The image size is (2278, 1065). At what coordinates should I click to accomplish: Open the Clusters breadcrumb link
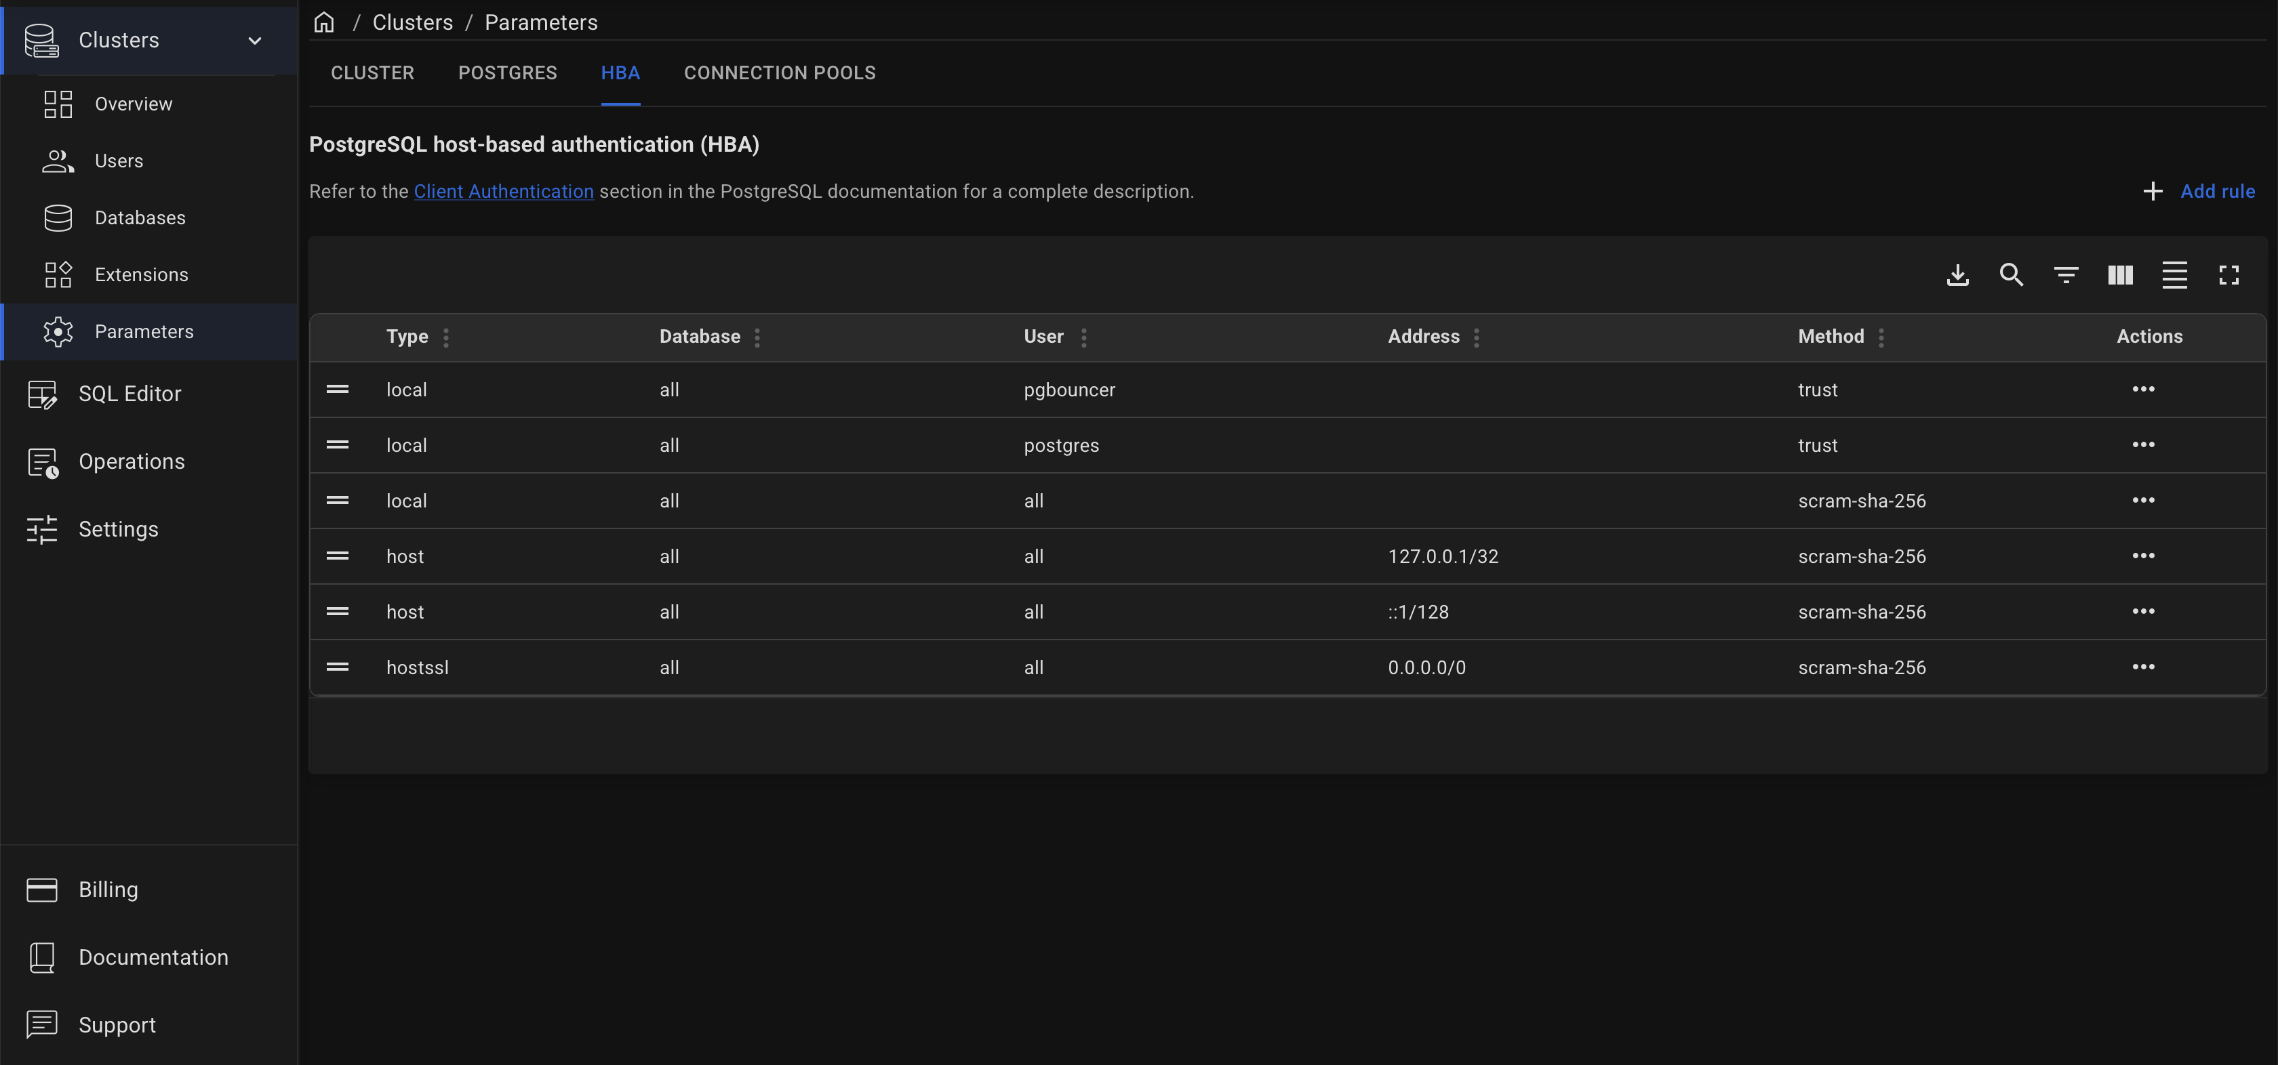pos(412,22)
